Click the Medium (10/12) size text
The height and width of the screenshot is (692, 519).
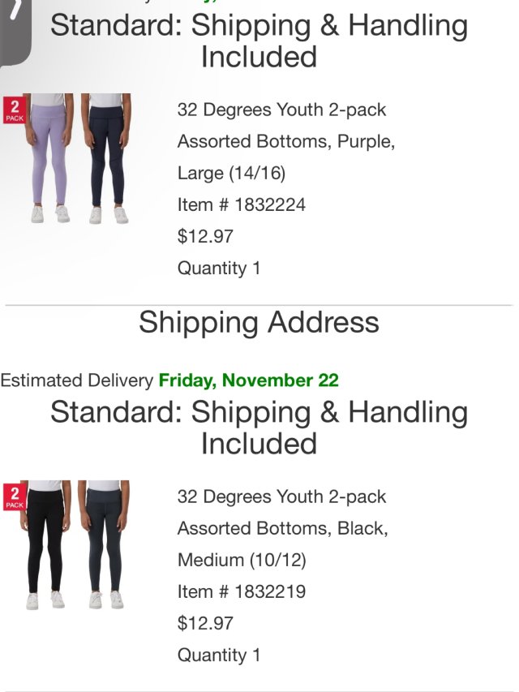242,561
